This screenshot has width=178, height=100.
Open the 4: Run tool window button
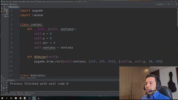click(6, 93)
